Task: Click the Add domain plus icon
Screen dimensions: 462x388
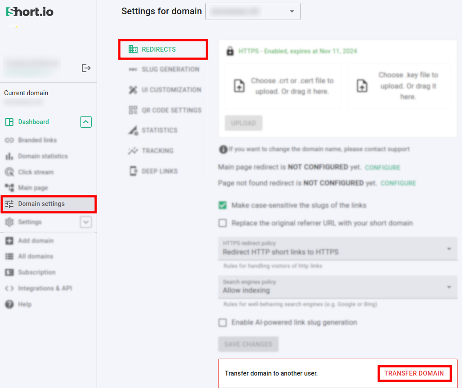Action: click(x=9, y=241)
